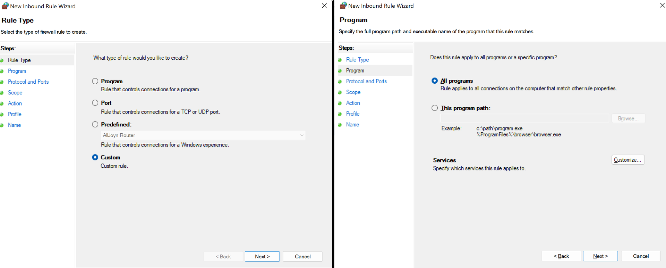
Task: Select the Name step in left wizard
Action: pos(14,125)
